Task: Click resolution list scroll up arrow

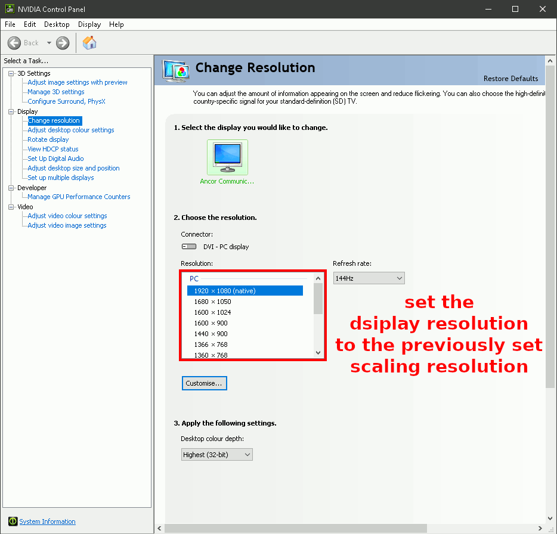Action: click(x=318, y=278)
